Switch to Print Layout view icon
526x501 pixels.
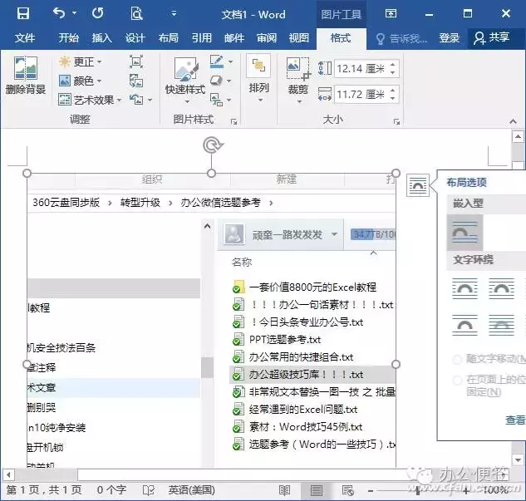pyautogui.click(x=316, y=490)
